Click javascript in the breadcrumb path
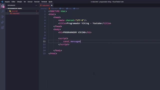This screenshot has width=160, height=90. [43, 8]
